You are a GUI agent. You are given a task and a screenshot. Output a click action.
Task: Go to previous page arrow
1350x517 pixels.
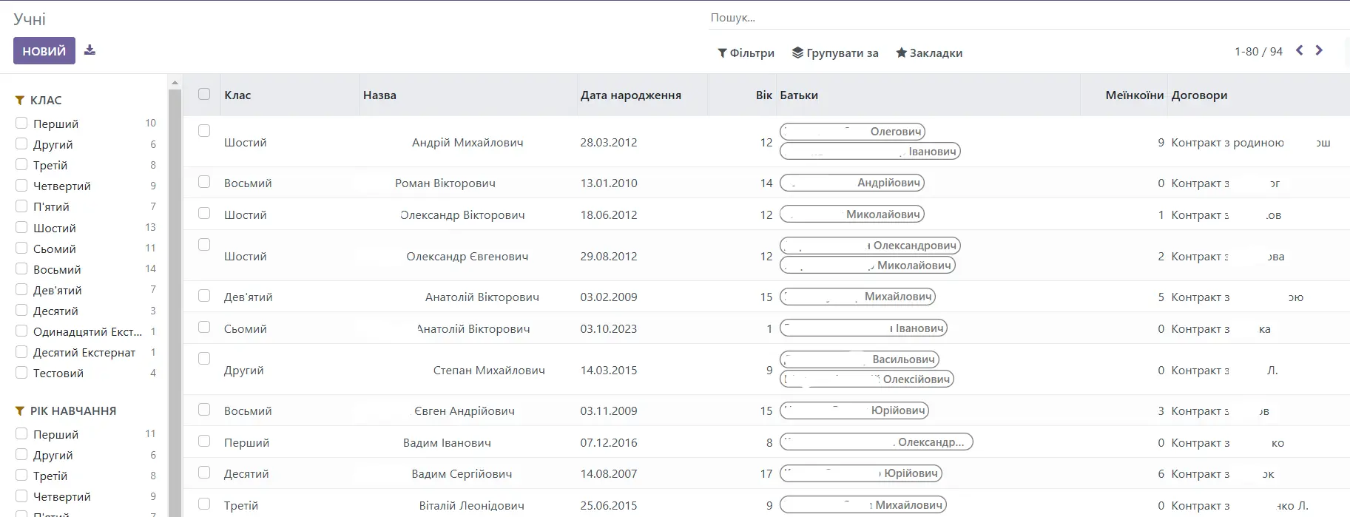coord(1299,50)
